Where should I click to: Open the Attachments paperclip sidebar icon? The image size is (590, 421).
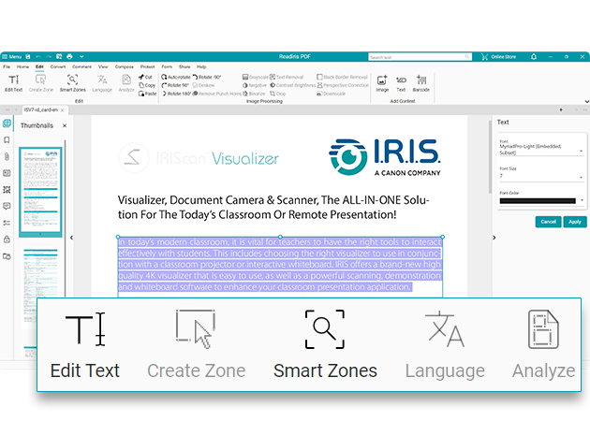(7, 156)
